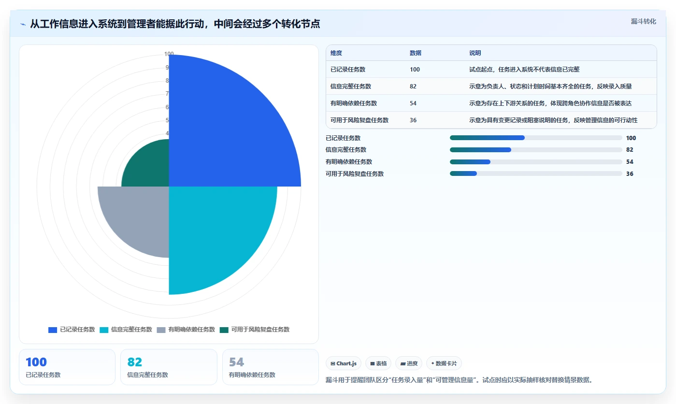Screen dimensions: 676x404
Task: Click the footer note starting 漏斗用于提醒团队
Action: point(459,380)
